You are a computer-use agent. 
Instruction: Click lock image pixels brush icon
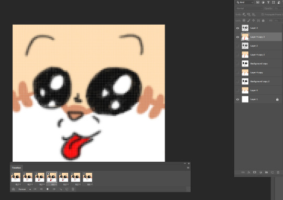click(249, 20)
